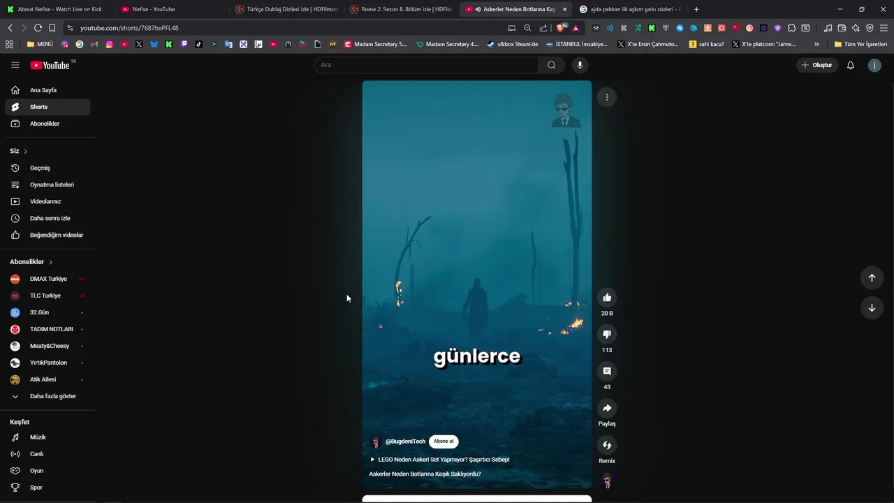The height and width of the screenshot is (503, 894).
Task: Open the Brave main hamburger menu
Action: tap(884, 28)
